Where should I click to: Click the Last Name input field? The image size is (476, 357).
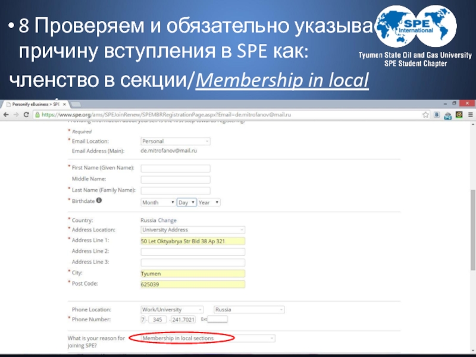pos(176,190)
